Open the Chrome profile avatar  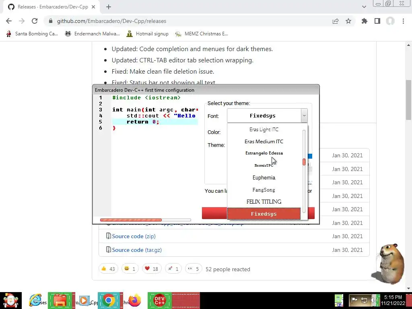click(x=390, y=21)
